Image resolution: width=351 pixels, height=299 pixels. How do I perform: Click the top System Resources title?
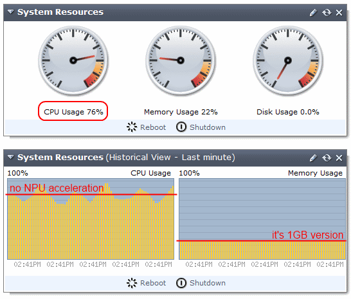click(60, 12)
